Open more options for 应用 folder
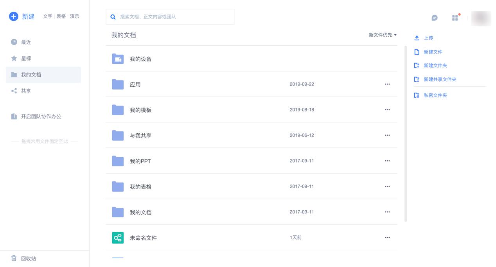 click(387, 84)
